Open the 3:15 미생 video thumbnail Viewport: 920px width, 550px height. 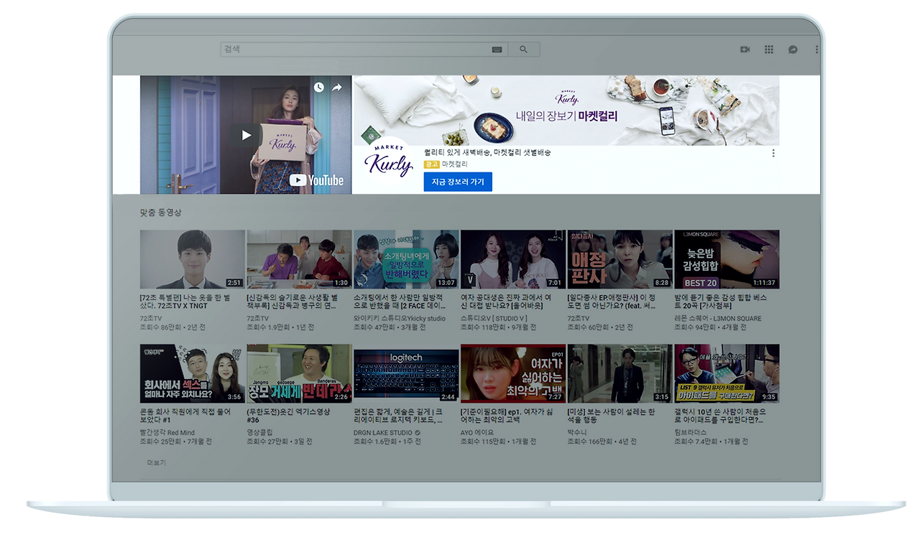[620, 373]
